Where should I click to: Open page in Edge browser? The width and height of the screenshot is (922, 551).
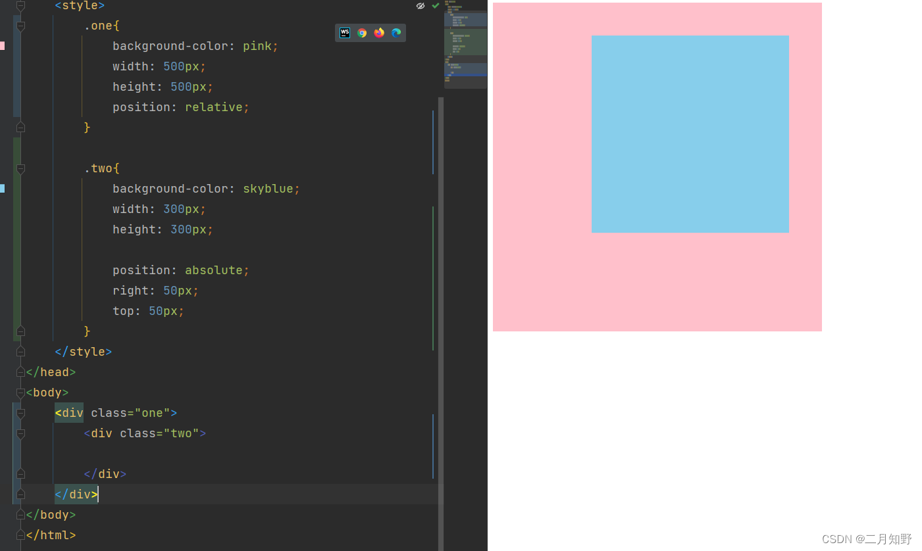(396, 33)
